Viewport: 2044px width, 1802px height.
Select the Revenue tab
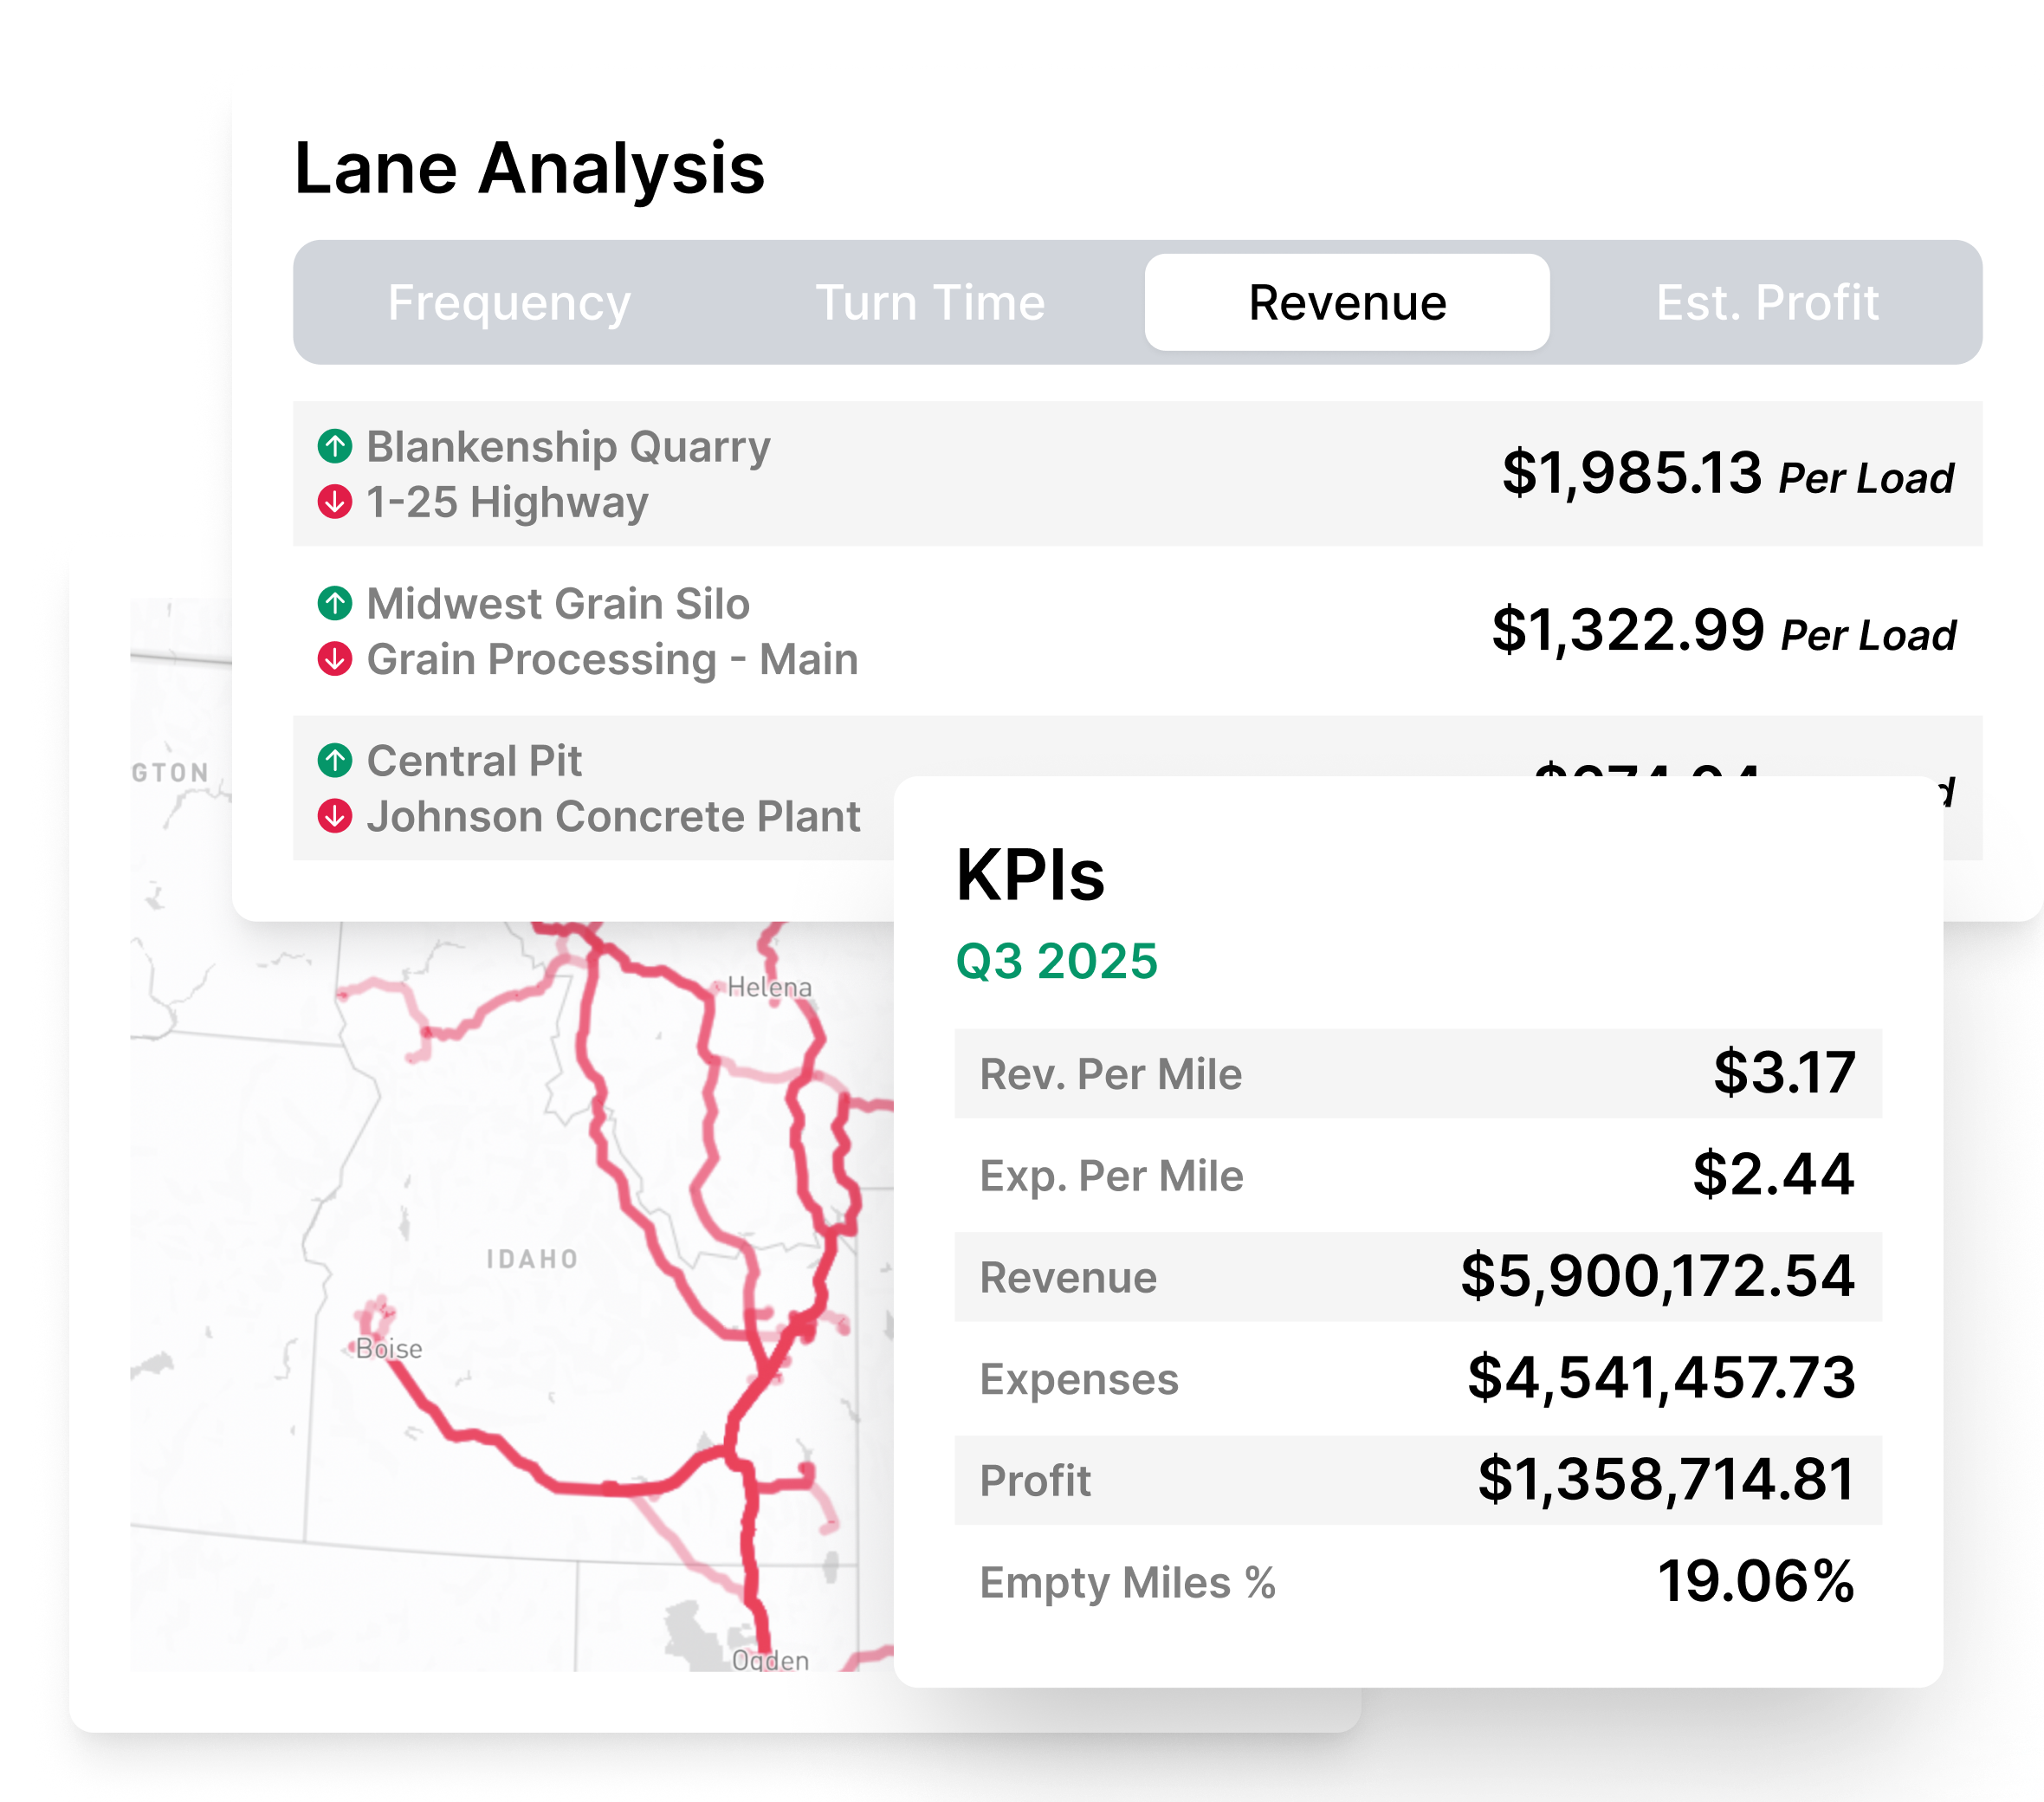click(x=1346, y=302)
